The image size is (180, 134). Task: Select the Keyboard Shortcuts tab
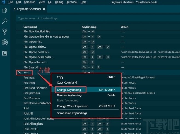[x=29, y=9]
